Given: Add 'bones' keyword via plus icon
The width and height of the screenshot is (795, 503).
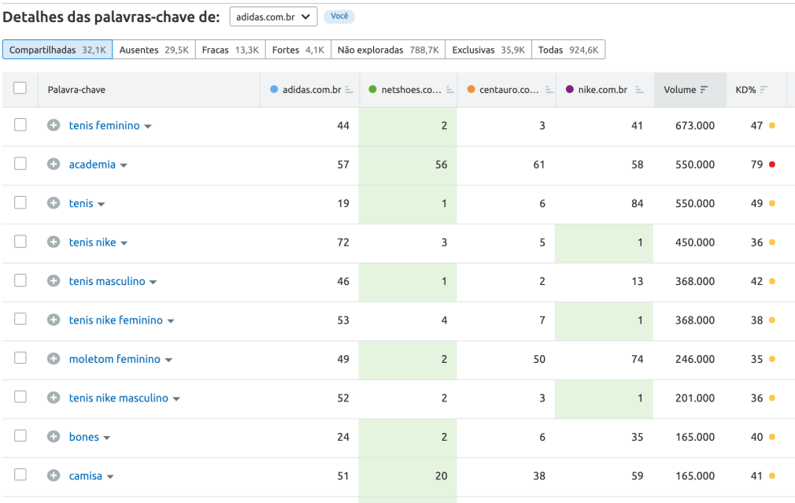Looking at the screenshot, I should pyautogui.click(x=54, y=437).
